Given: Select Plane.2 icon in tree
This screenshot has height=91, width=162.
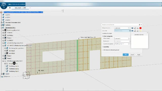Looking at the screenshot, I should [5, 56].
